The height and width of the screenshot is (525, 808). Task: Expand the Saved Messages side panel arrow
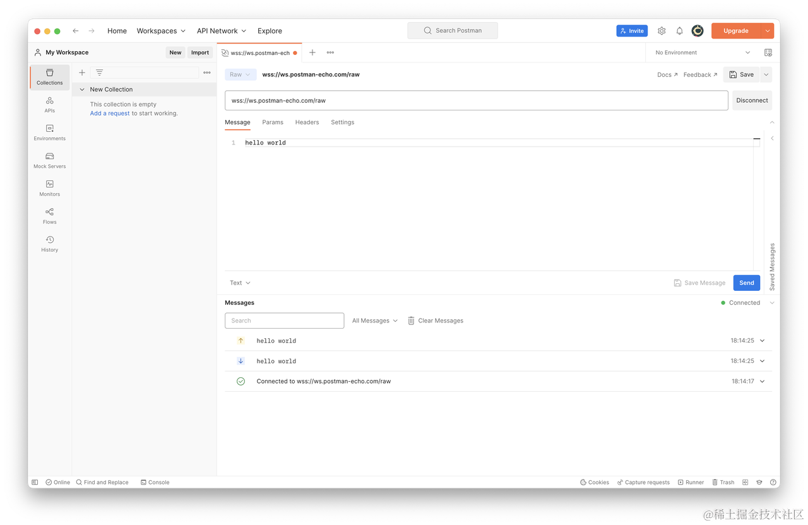772,138
